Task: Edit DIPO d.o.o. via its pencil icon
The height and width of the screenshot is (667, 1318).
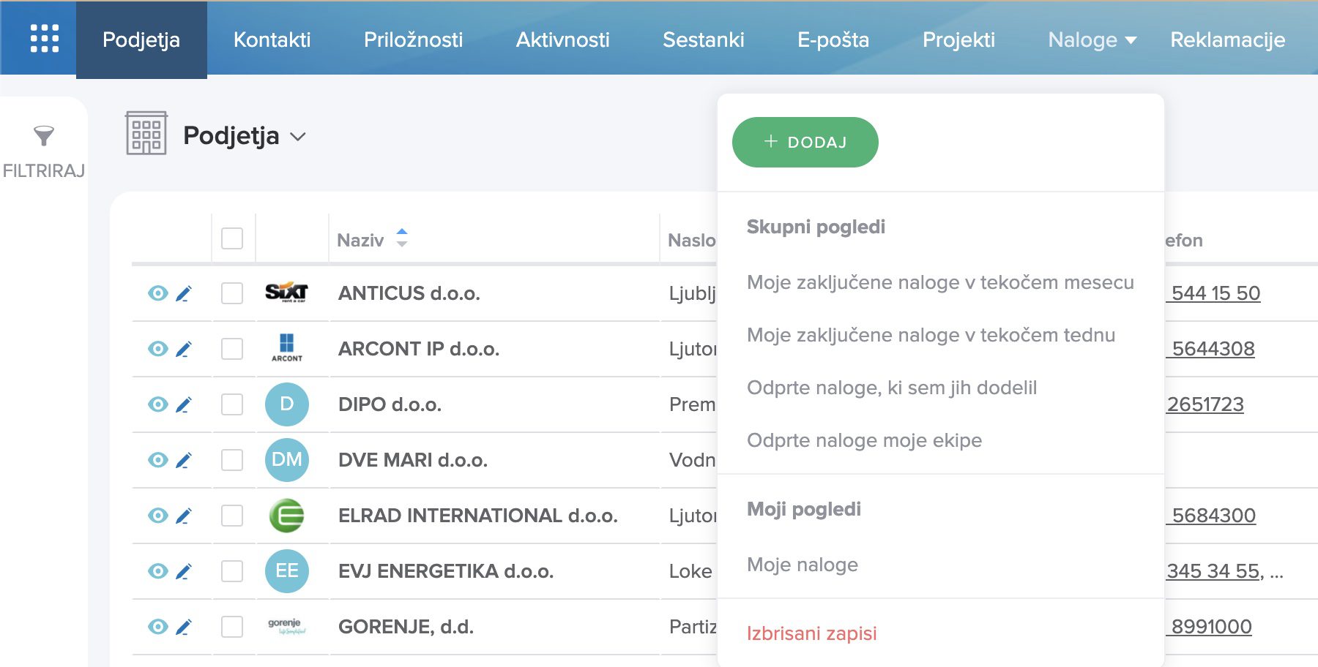Action: (185, 404)
